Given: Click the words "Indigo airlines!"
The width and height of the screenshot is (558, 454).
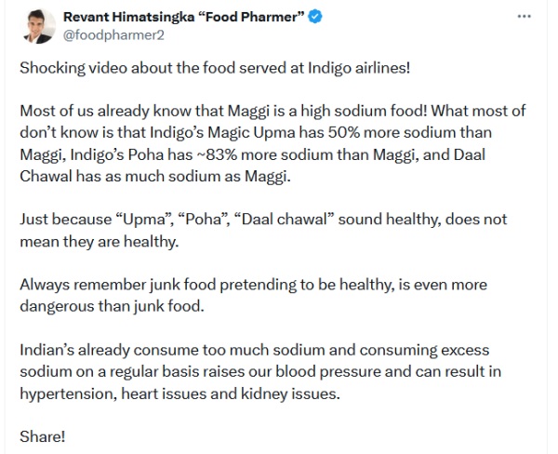Looking at the screenshot, I should [365, 70].
